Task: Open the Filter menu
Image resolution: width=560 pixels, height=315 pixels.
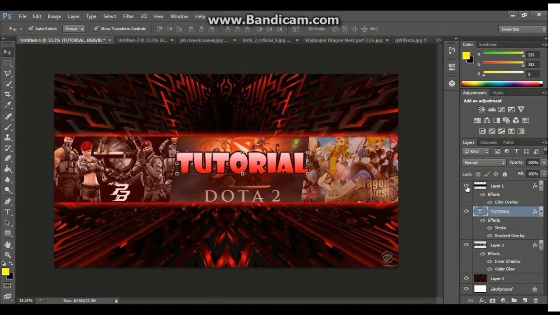Action: tap(128, 16)
